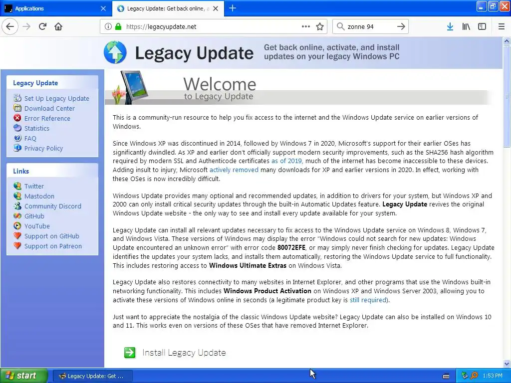Open the downloads panel

click(x=450, y=27)
